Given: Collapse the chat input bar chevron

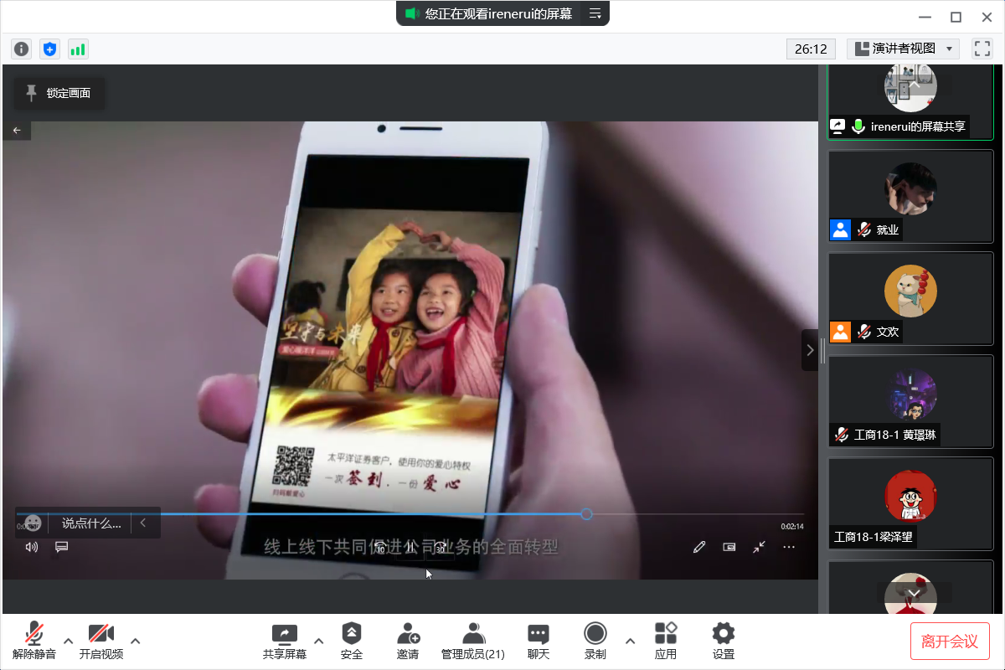Looking at the screenshot, I should point(143,523).
